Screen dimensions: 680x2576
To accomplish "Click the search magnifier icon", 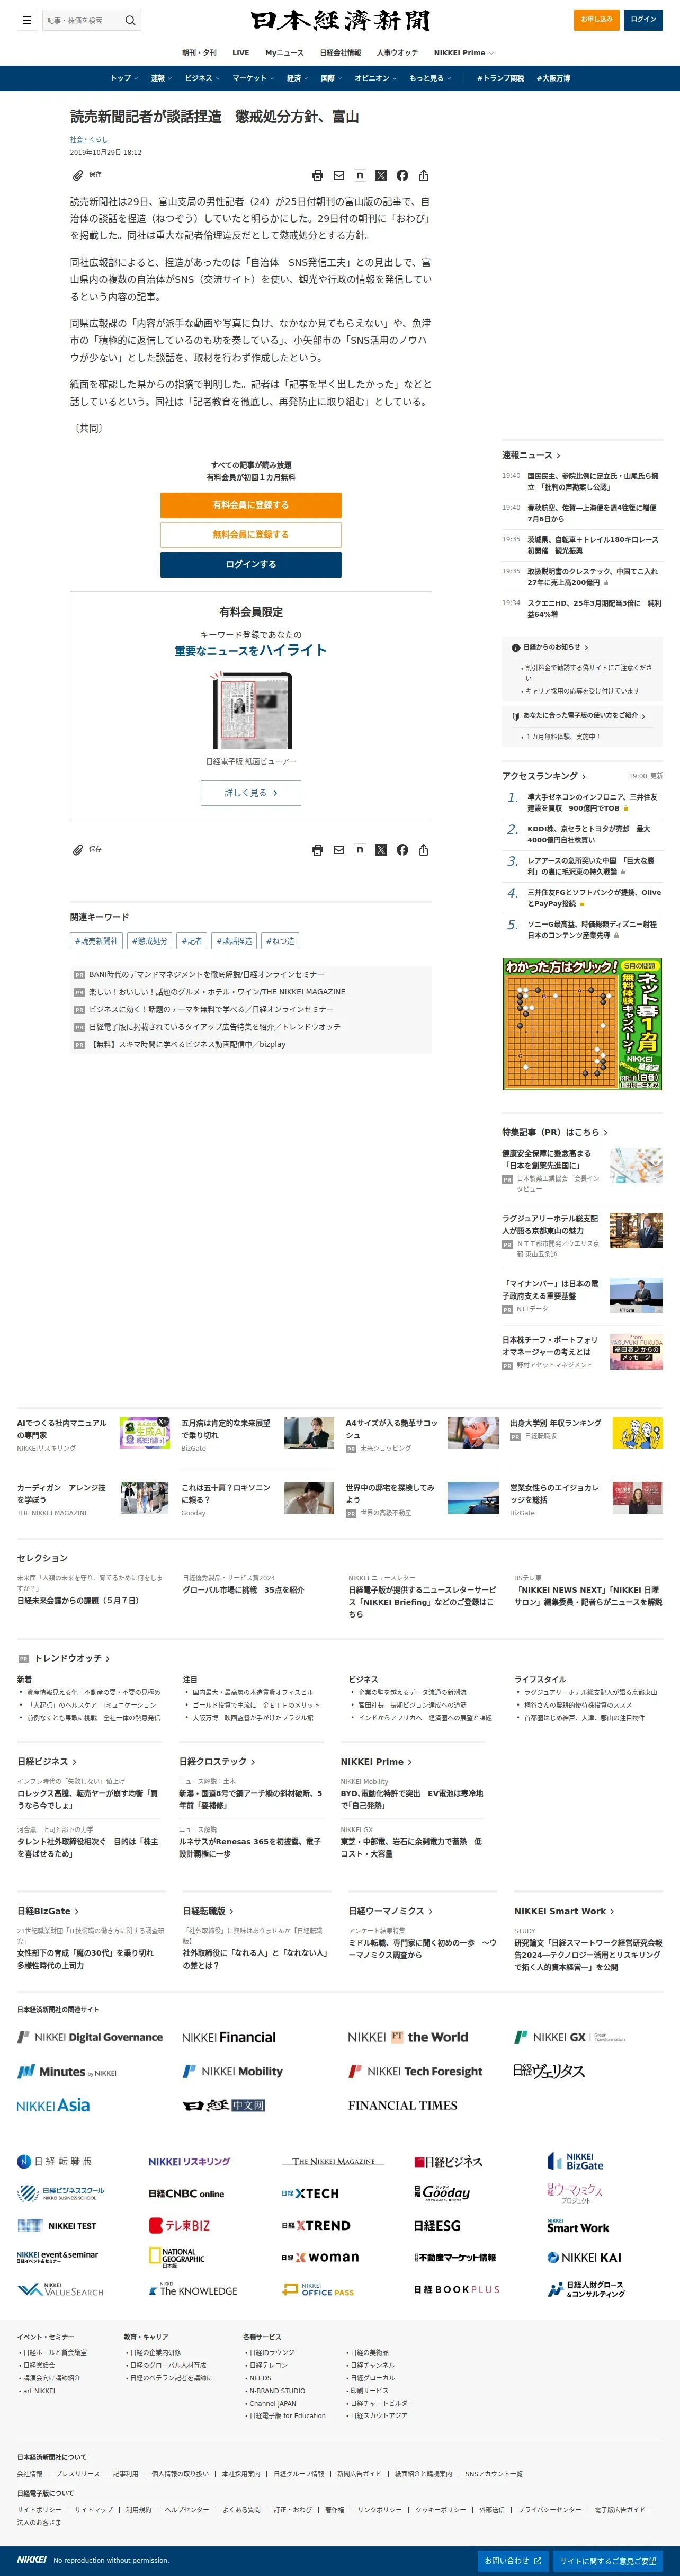I will click(130, 20).
